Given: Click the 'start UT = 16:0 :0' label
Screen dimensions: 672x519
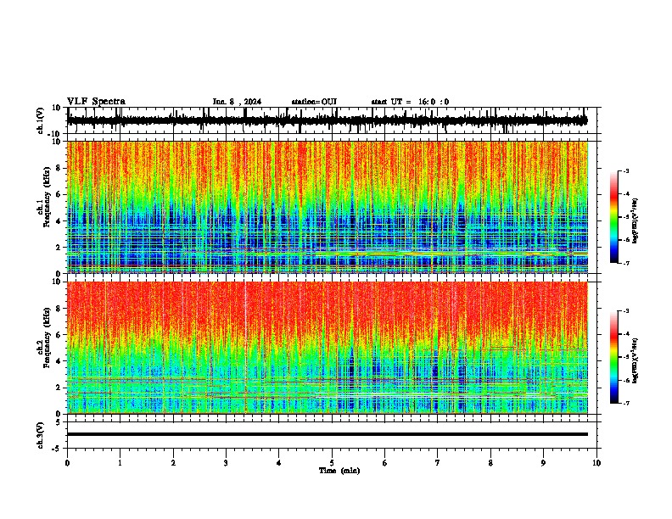Looking at the screenshot, I should pos(410,102).
